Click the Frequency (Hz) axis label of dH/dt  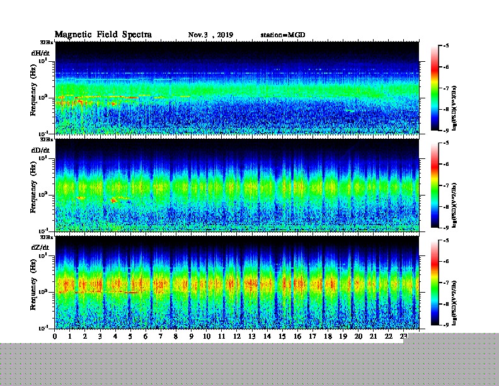coord(33,90)
